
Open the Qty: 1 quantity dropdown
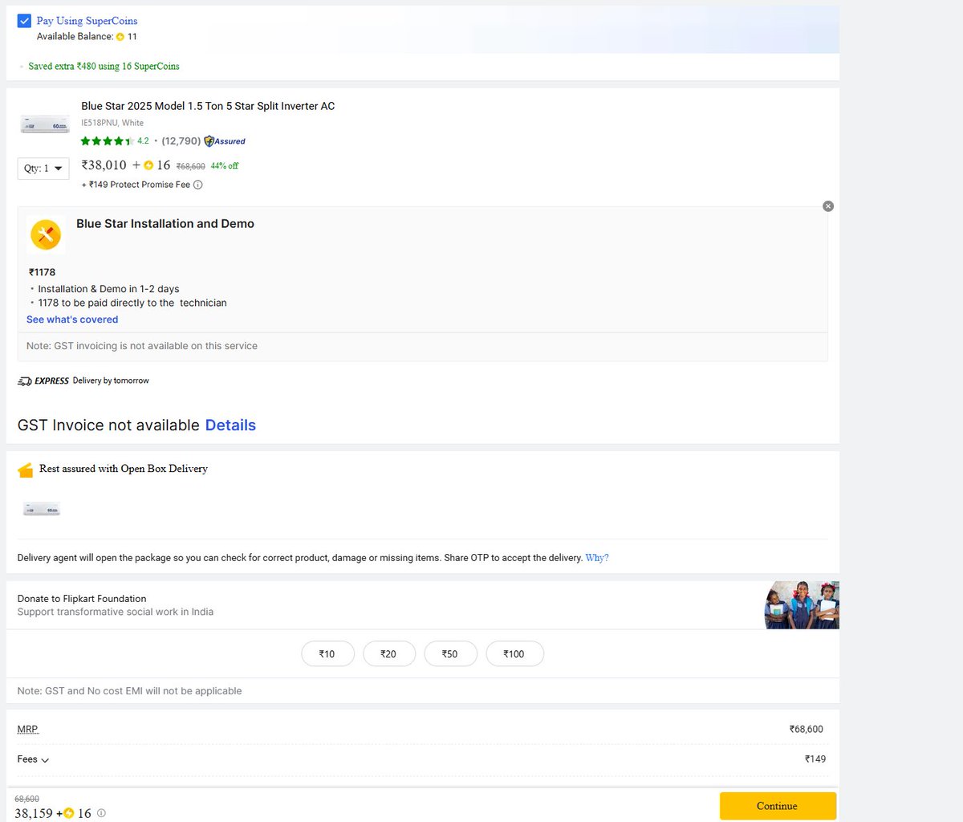click(x=43, y=169)
